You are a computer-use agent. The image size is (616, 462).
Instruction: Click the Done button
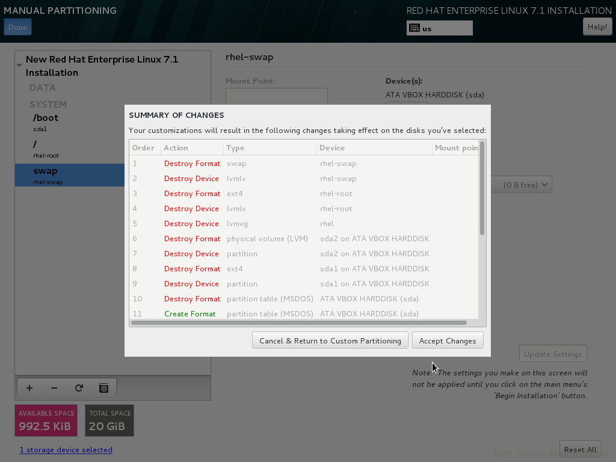tap(17, 28)
